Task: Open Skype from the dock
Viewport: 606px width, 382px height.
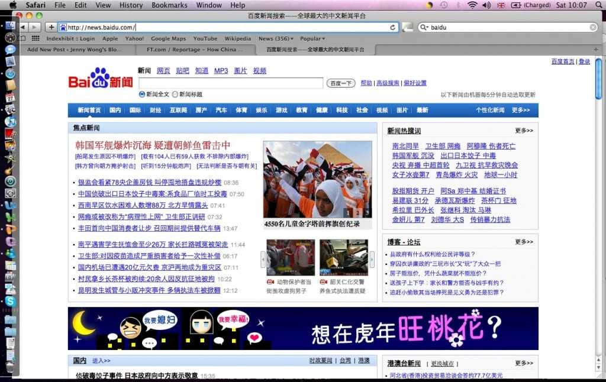Action: tap(9, 301)
